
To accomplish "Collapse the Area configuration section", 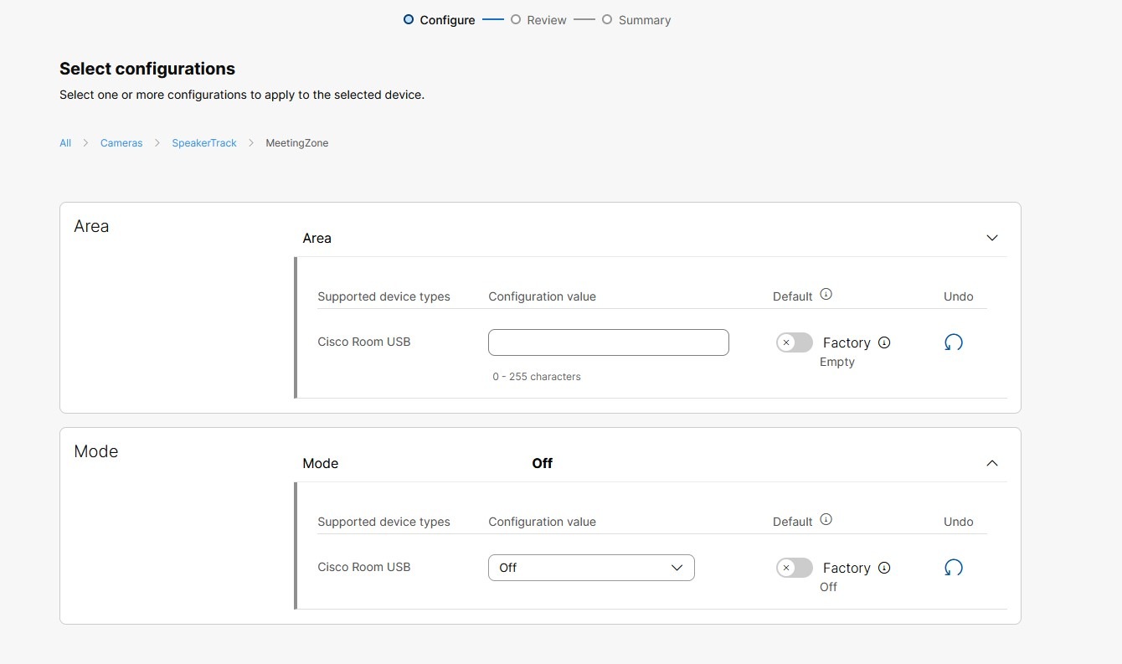I will 991,238.
